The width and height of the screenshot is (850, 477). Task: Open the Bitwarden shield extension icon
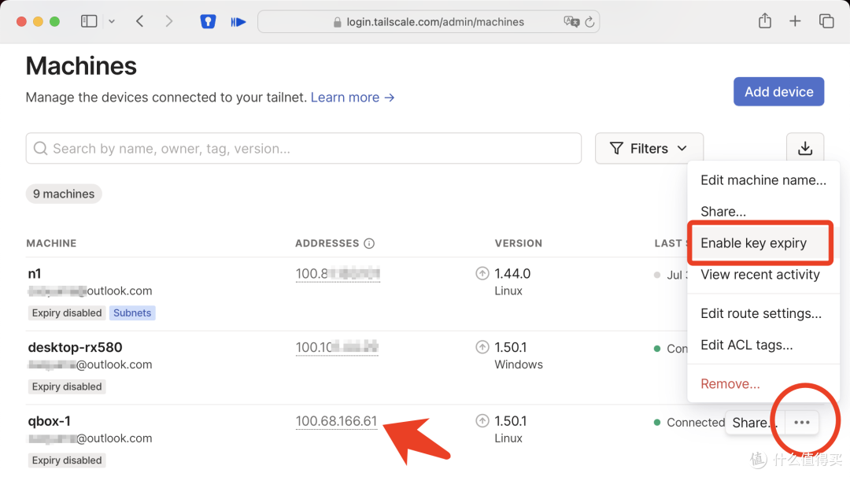[x=208, y=21]
